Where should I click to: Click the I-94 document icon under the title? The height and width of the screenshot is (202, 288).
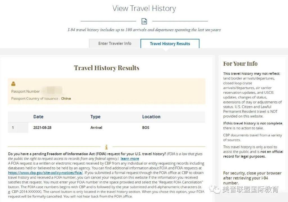144,21
